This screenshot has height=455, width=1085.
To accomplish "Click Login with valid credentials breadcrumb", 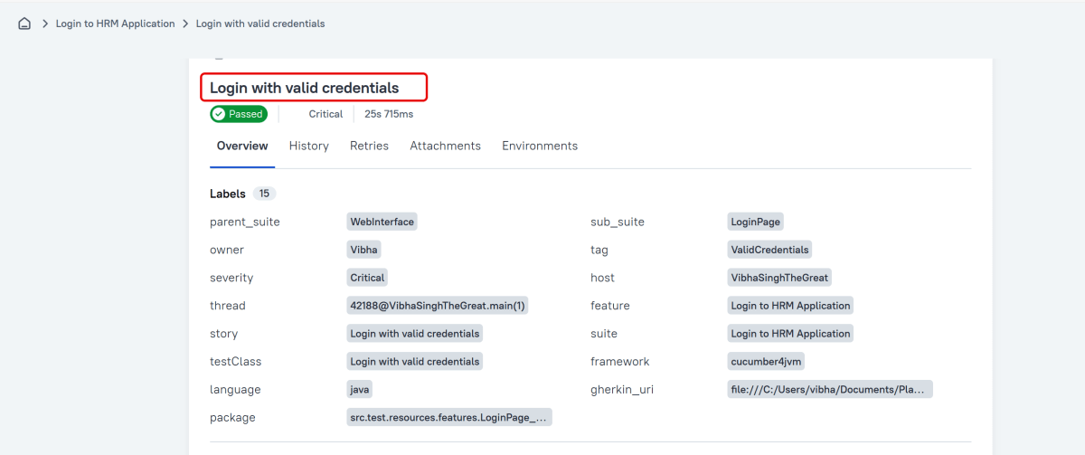I will (x=260, y=24).
